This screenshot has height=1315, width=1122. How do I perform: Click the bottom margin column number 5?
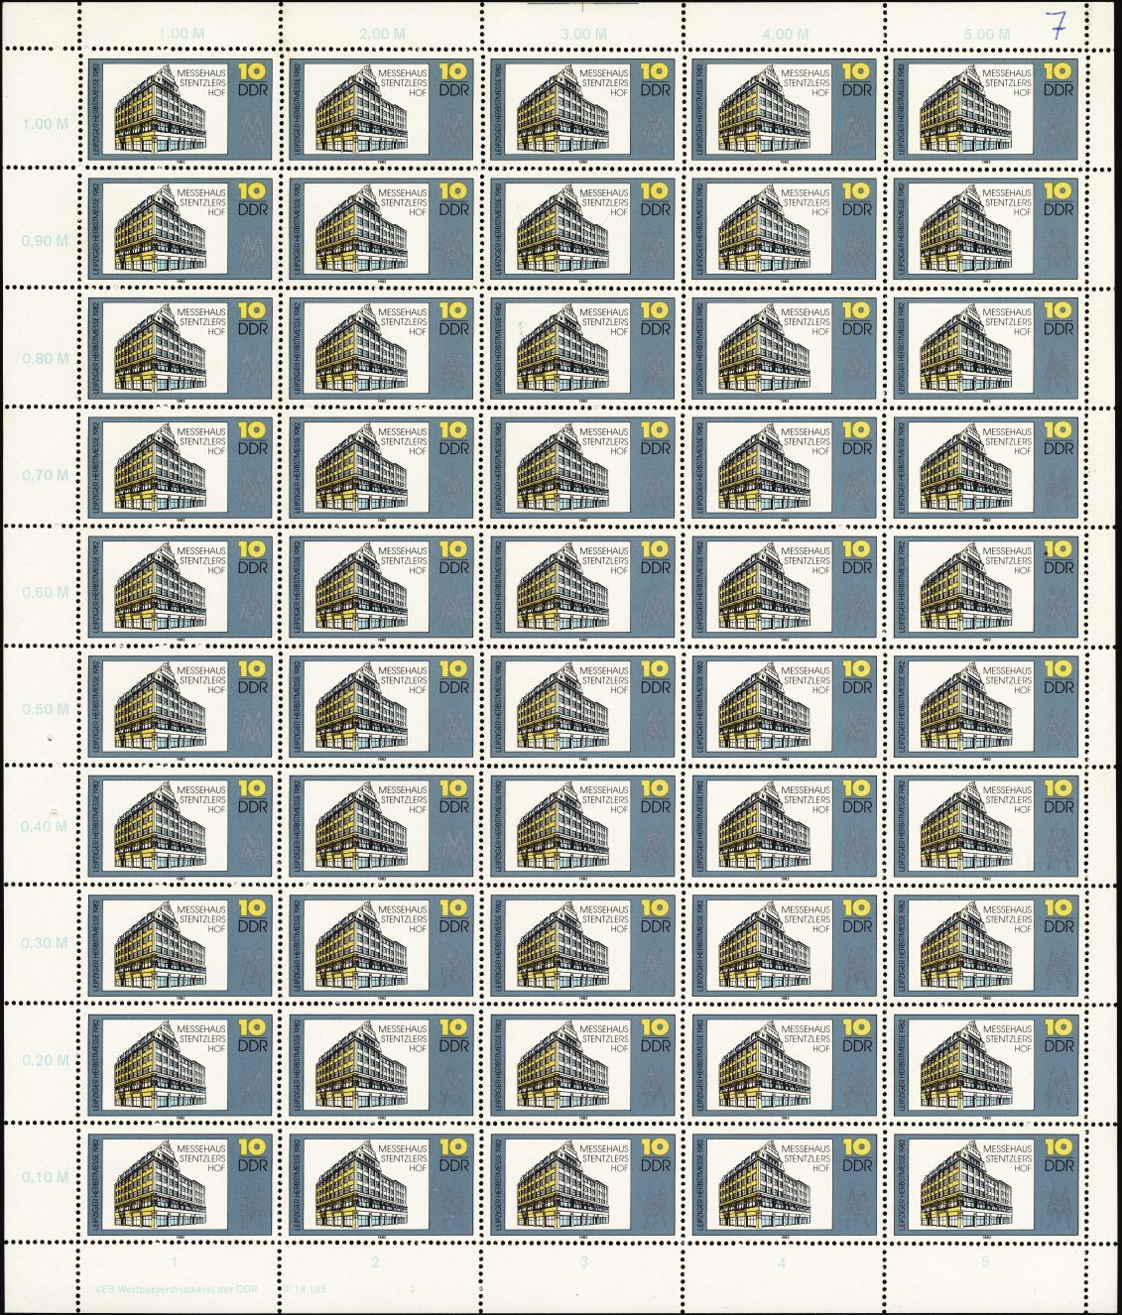pos(985,1262)
